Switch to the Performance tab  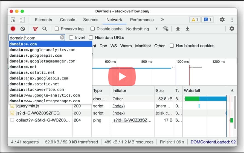click(x=142, y=20)
